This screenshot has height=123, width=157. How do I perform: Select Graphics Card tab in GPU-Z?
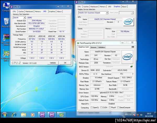[83, 47]
